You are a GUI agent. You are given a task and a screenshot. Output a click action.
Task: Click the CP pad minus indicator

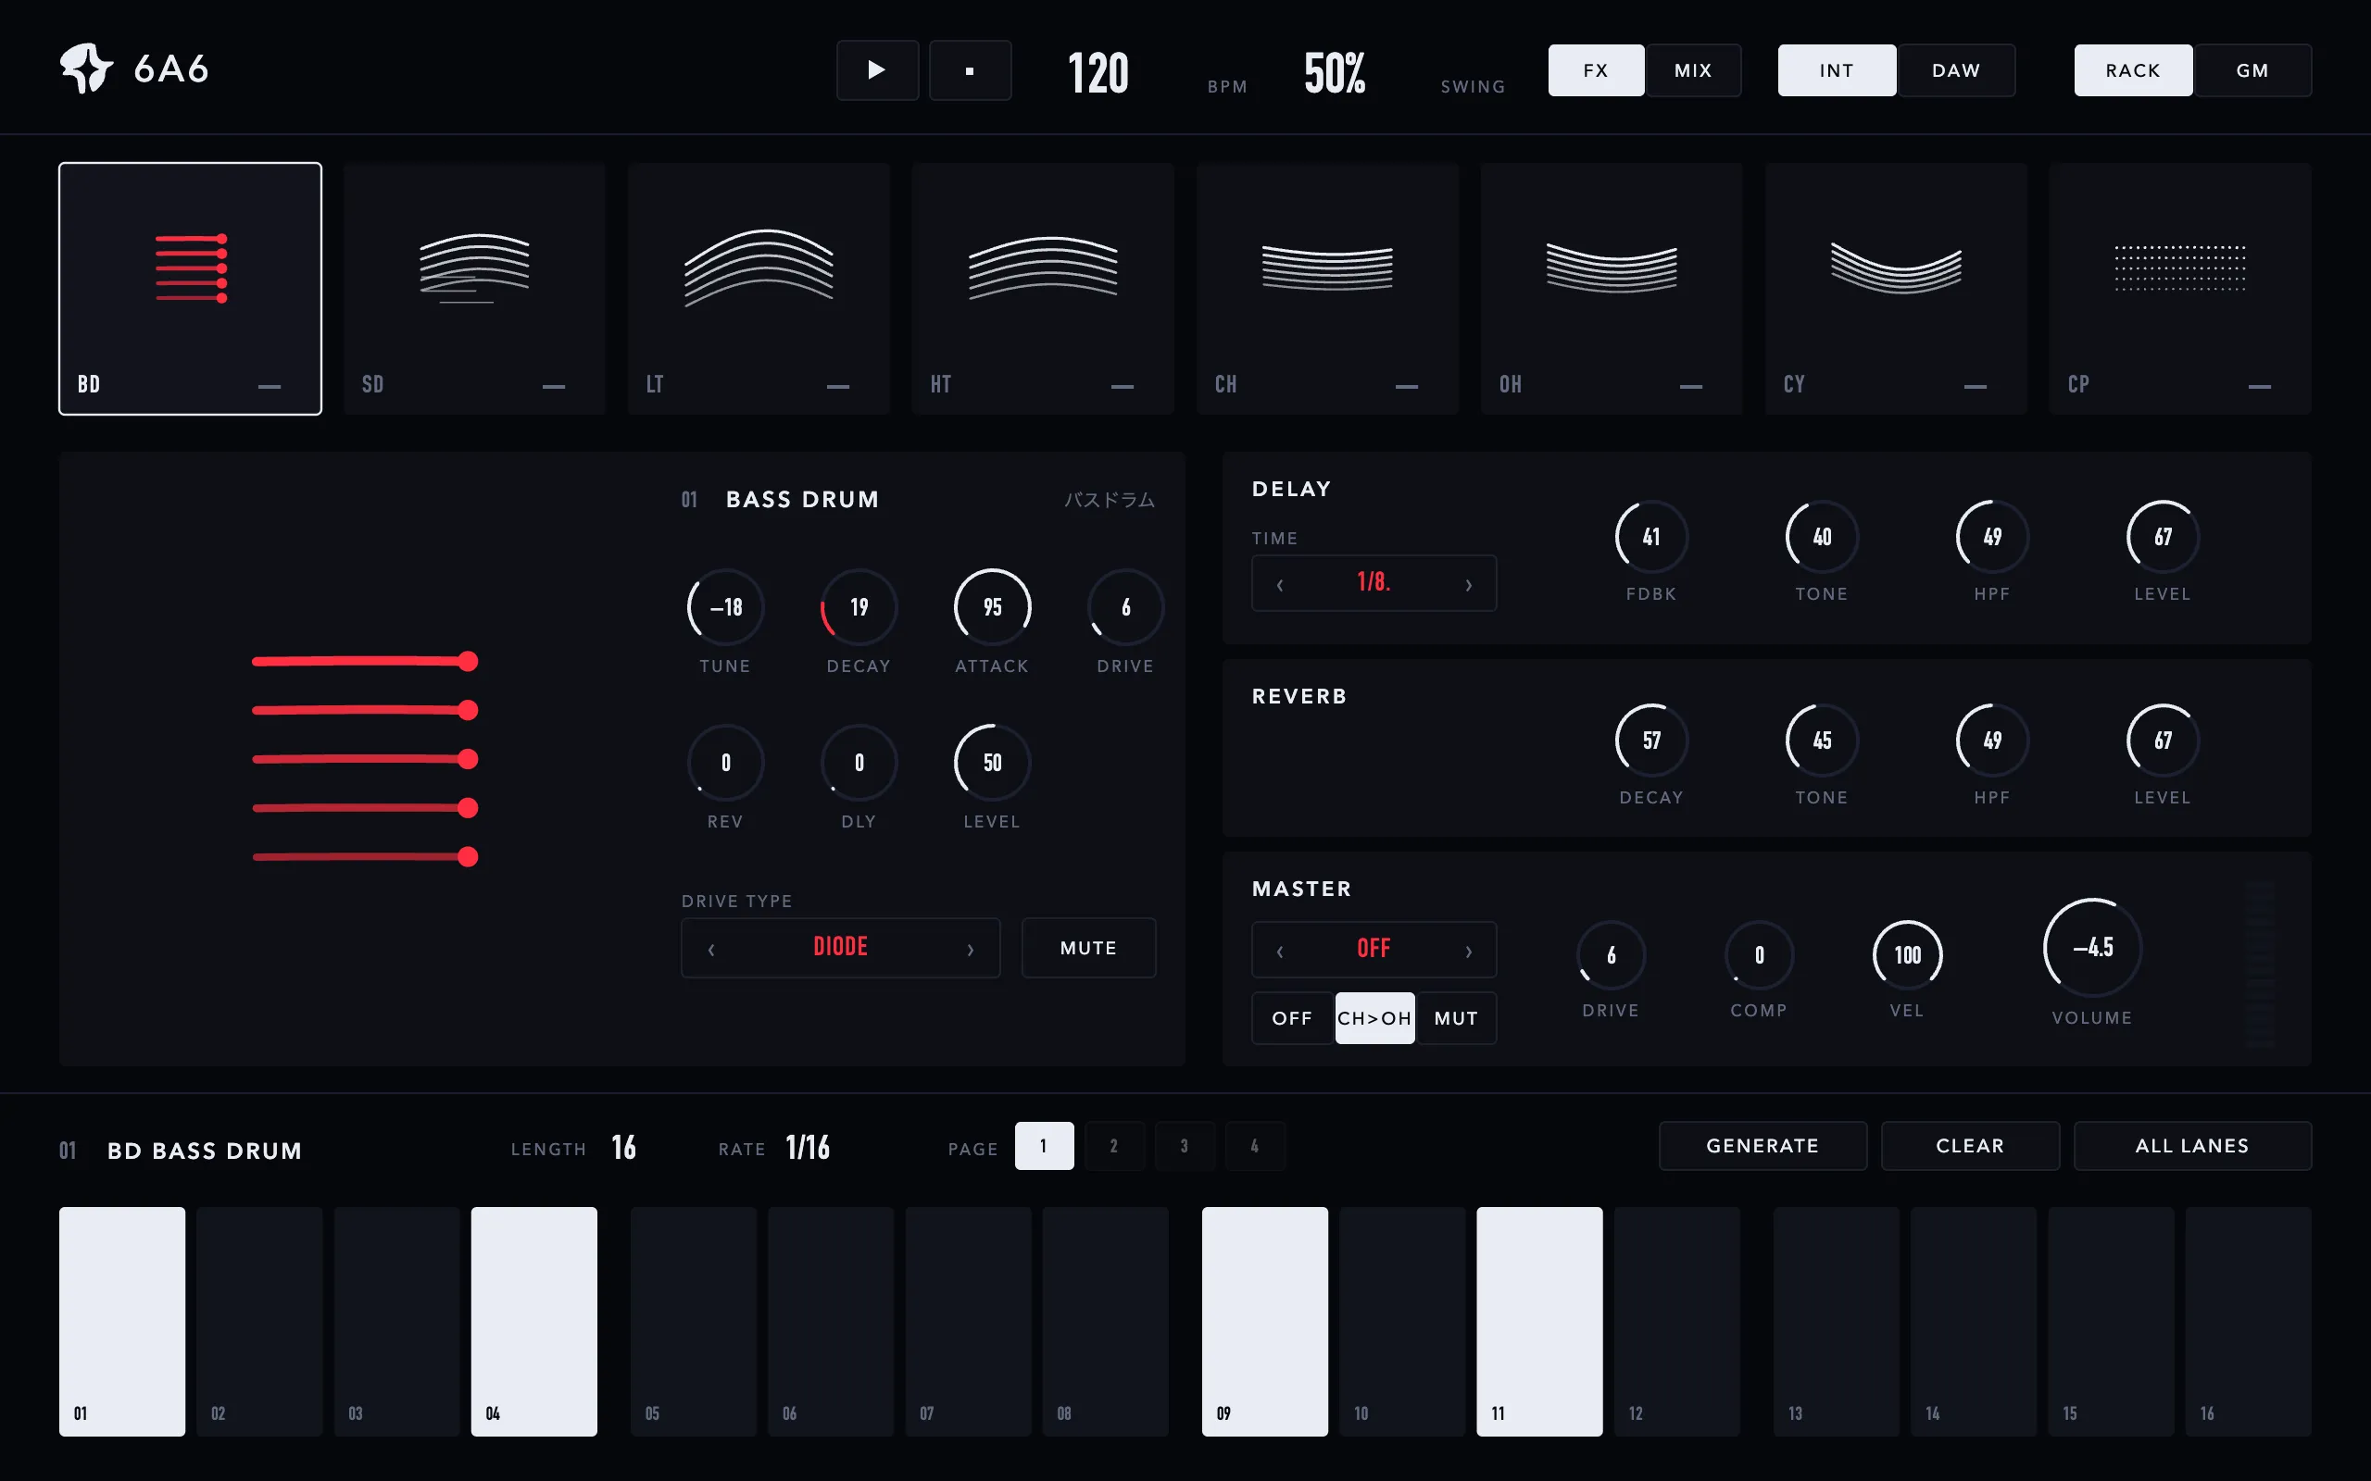point(2259,387)
